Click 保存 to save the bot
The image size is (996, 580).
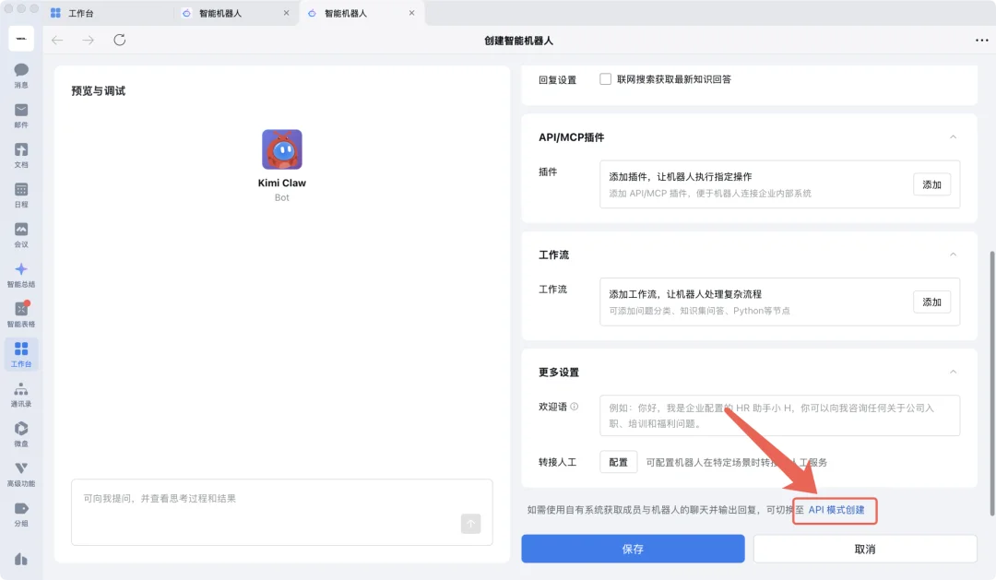[x=632, y=549]
